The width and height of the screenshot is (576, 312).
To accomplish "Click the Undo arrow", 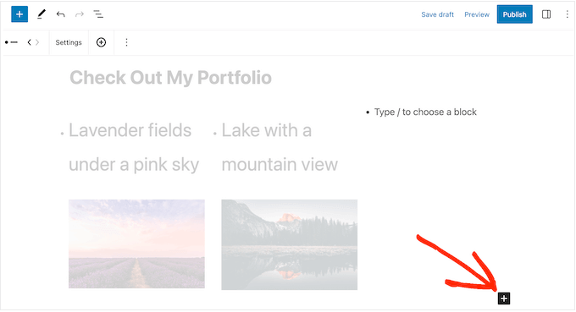I will (x=61, y=14).
